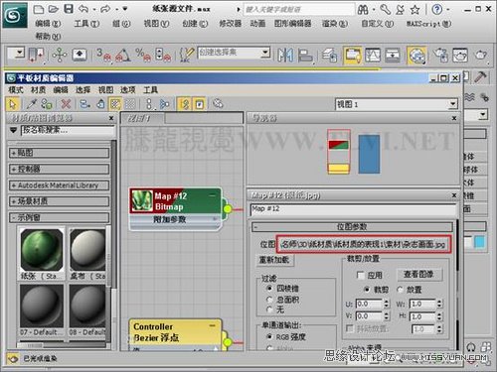
Task: Collapse the 示例窗 group
Action: (59, 217)
